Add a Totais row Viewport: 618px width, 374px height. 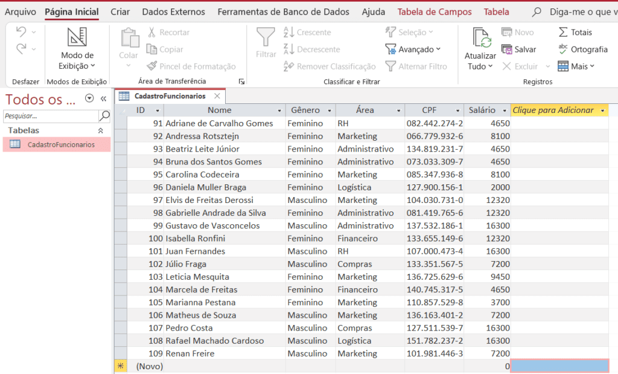[580, 31]
